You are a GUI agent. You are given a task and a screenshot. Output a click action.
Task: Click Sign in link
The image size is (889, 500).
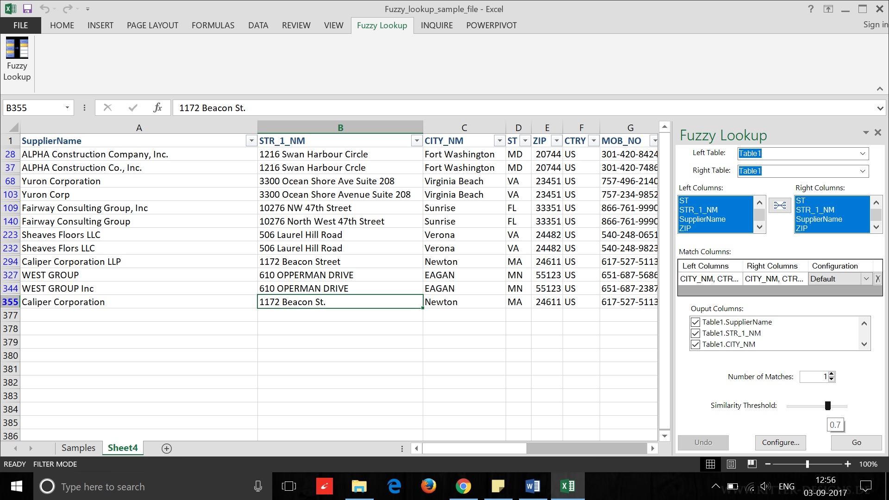tap(875, 25)
